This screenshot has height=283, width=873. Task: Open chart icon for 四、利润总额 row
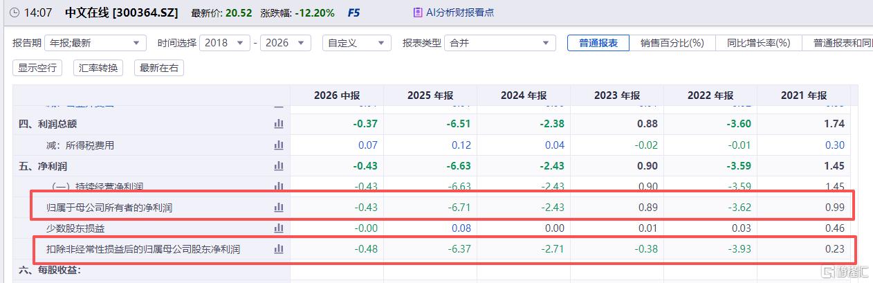[279, 124]
